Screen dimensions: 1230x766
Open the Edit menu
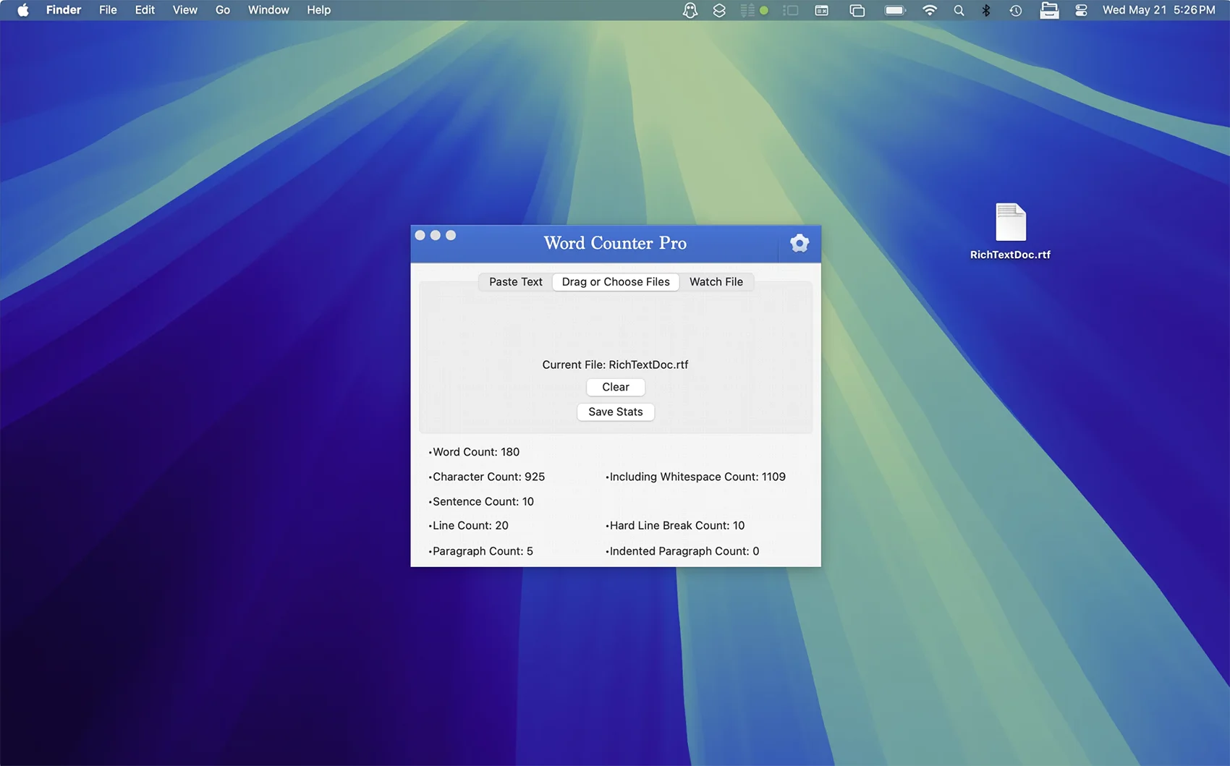tap(145, 10)
